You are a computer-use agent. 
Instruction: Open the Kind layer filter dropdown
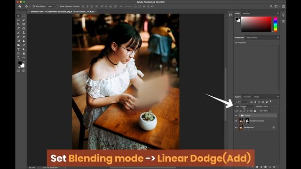point(242,102)
